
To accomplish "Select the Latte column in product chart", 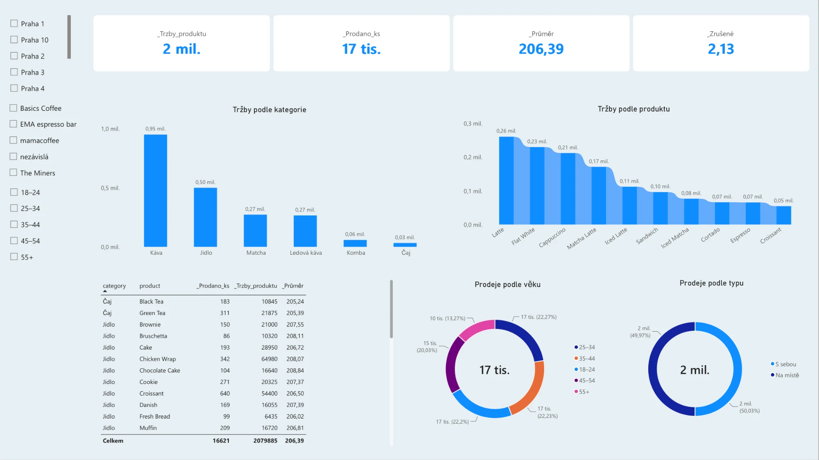I will [507, 180].
